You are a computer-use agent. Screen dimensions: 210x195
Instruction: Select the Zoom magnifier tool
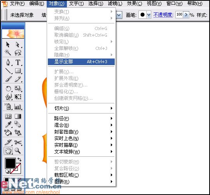click(17, 151)
